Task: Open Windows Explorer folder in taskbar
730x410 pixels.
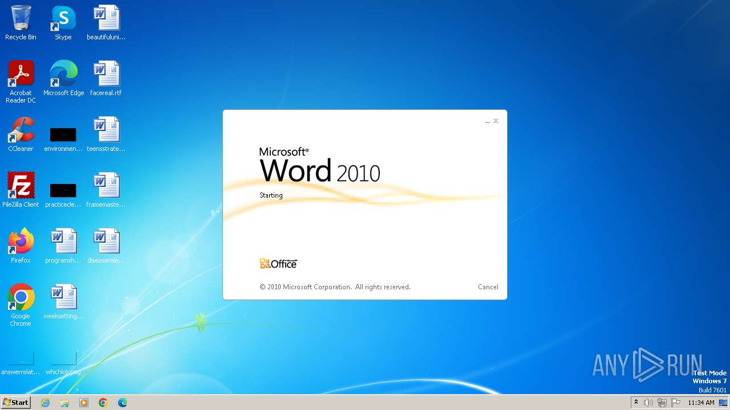Action: [64, 403]
